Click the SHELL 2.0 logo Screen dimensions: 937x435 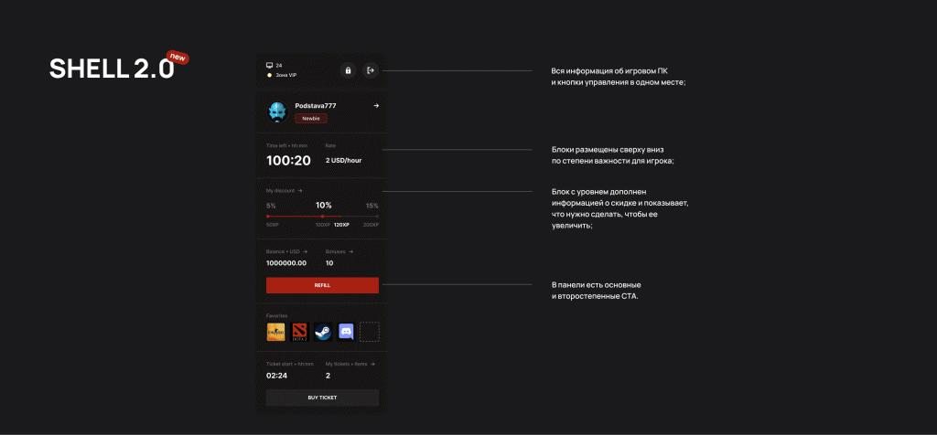[x=112, y=69]
